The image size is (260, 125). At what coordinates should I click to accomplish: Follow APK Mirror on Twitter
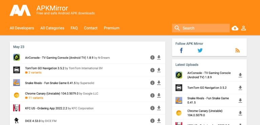(x=200, y=50)
